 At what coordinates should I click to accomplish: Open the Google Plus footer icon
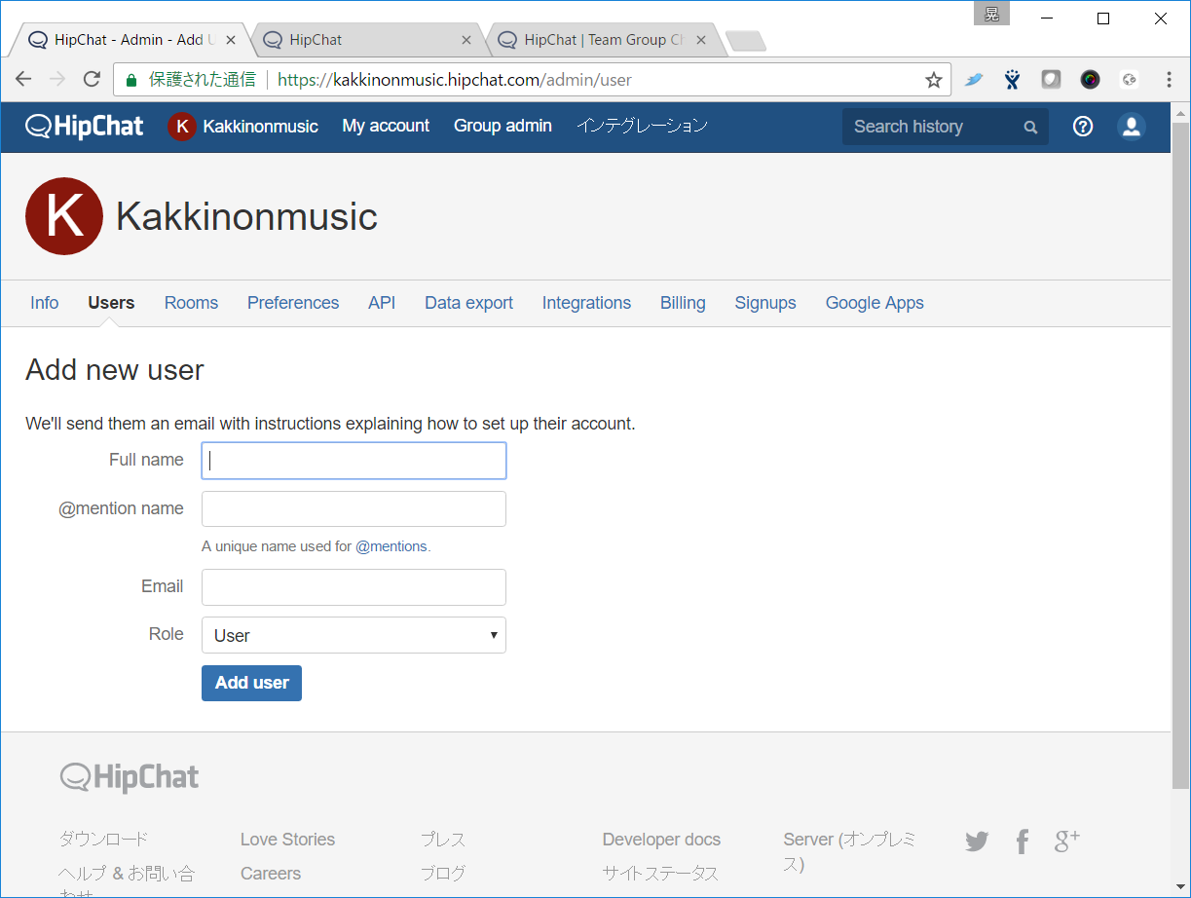(x=1067, y=842)
